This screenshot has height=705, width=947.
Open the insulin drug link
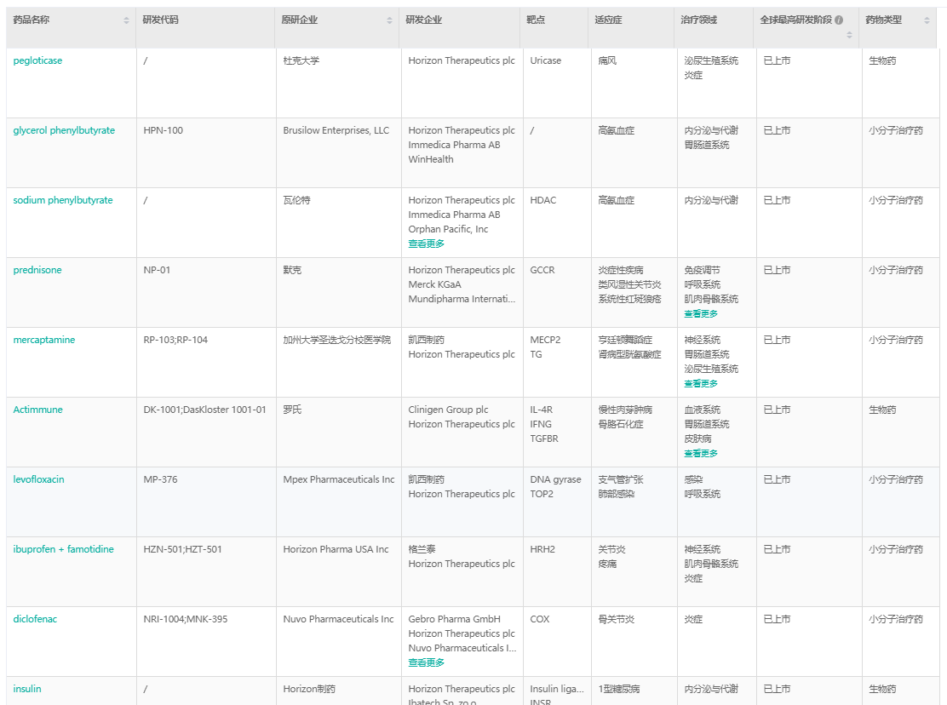tap(27, 689)
